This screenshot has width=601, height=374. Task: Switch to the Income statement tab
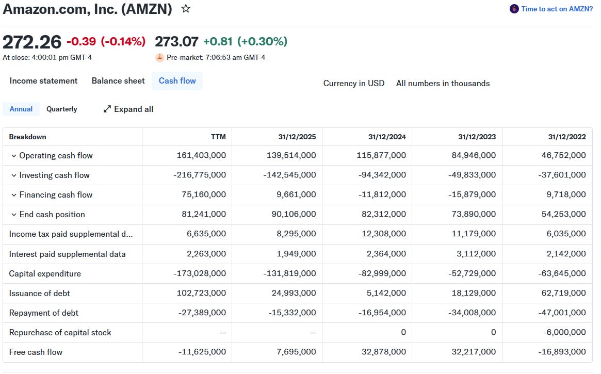point(43,81)
